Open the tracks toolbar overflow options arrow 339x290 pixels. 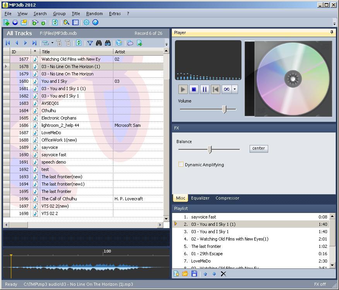coord(166,44)
